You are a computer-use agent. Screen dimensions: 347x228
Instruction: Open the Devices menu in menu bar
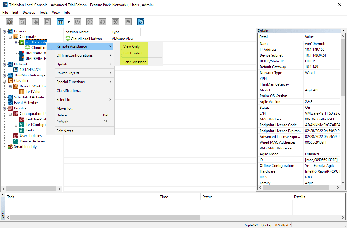(28, 13)
